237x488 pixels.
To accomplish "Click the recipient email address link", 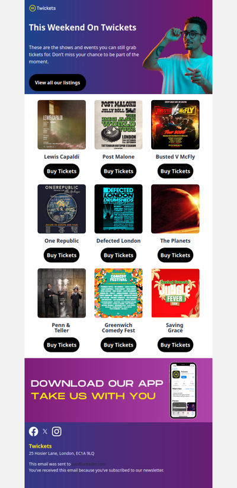I will coord(88,464).
